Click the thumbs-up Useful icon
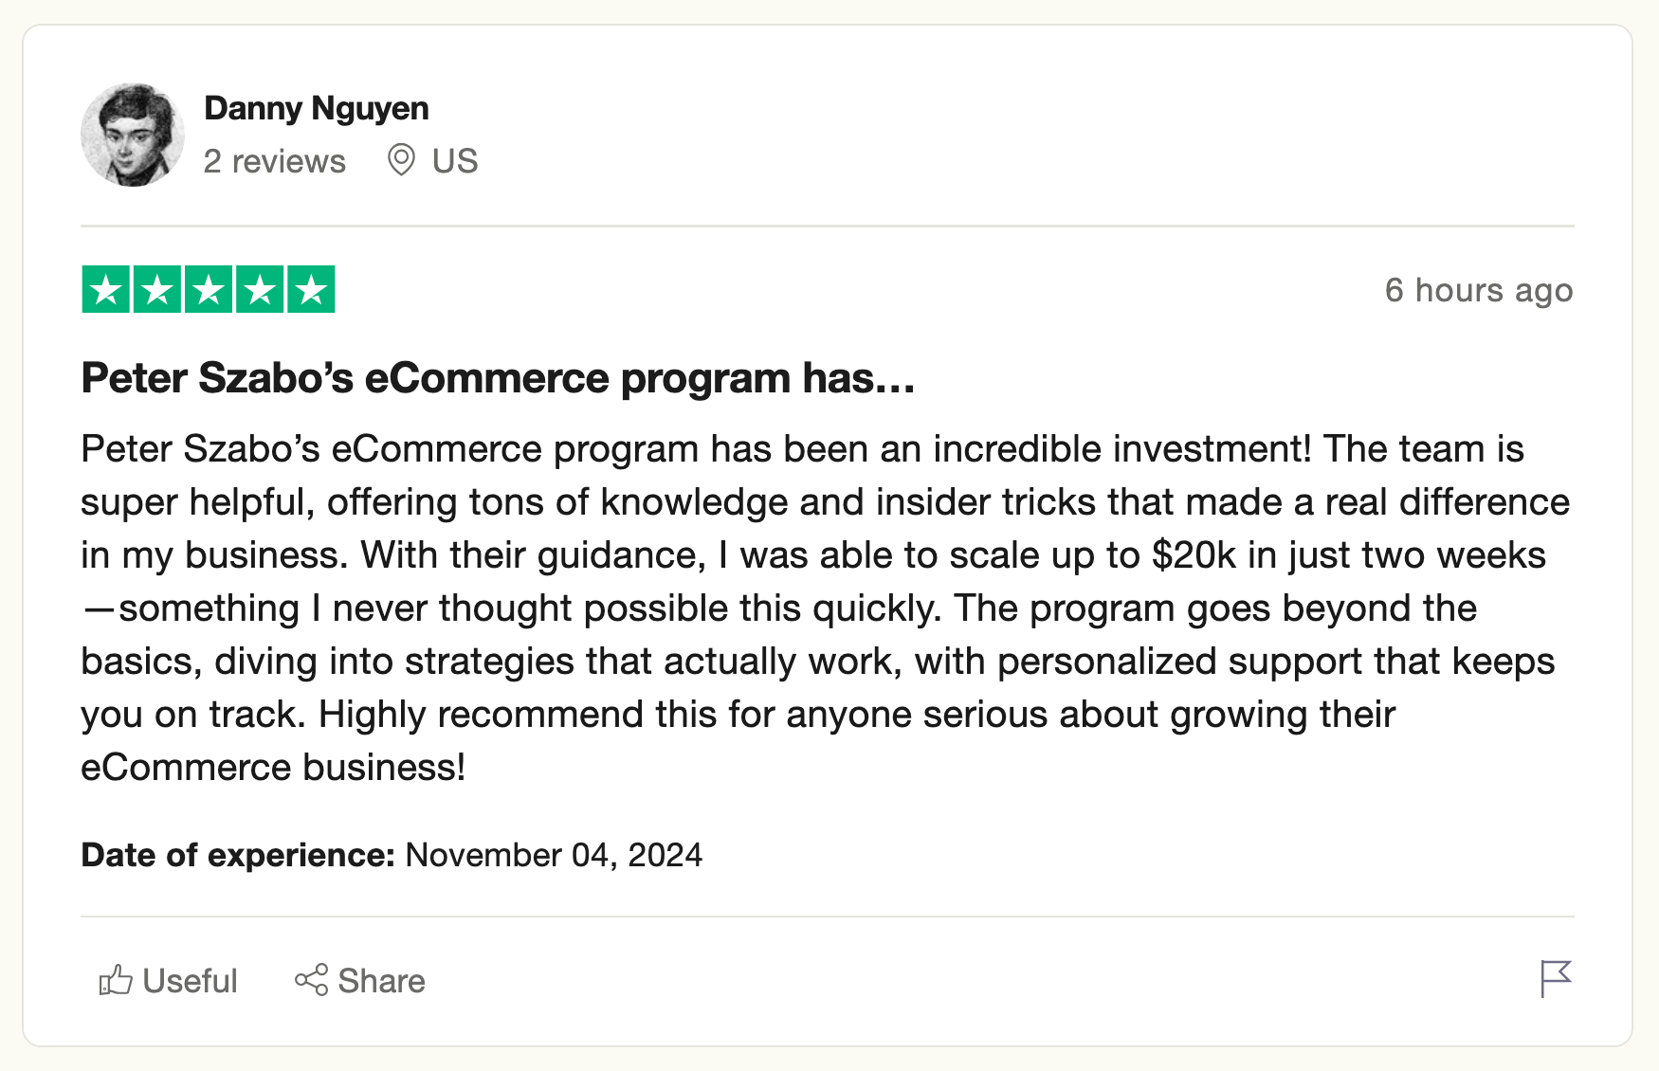 [x=116, y=980]
